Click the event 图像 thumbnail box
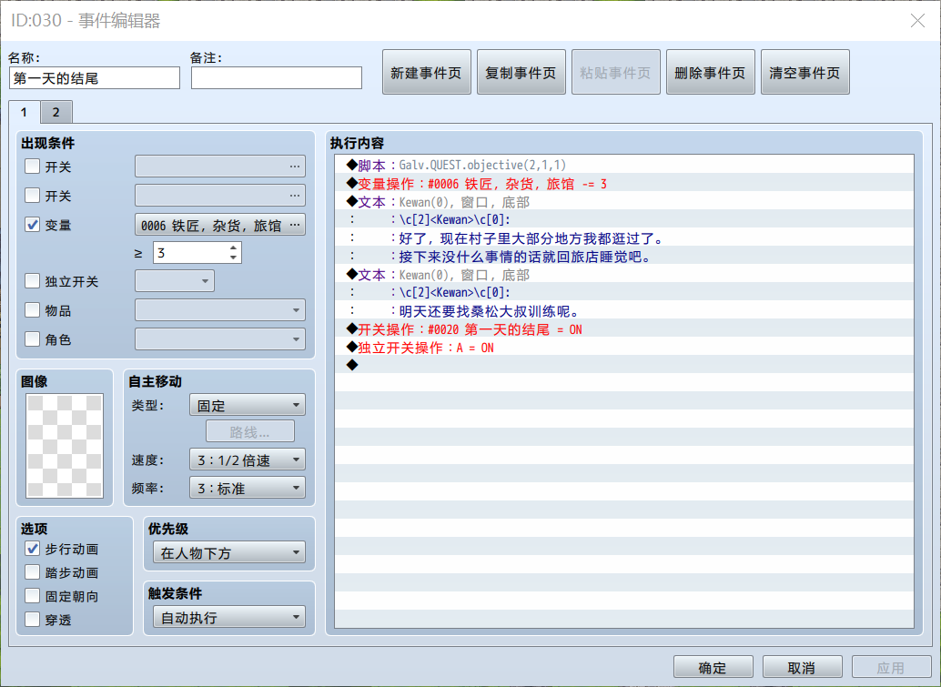This screenshot has width=941, height=687. pos(65,445)
